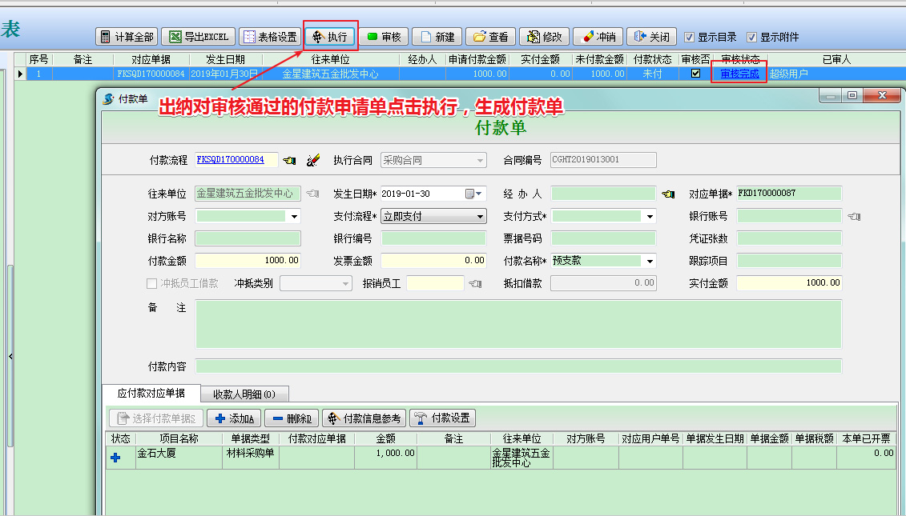Select the 应付款对应单据 tab
This screenshot has width=906, height=516.
coord(151,393)
